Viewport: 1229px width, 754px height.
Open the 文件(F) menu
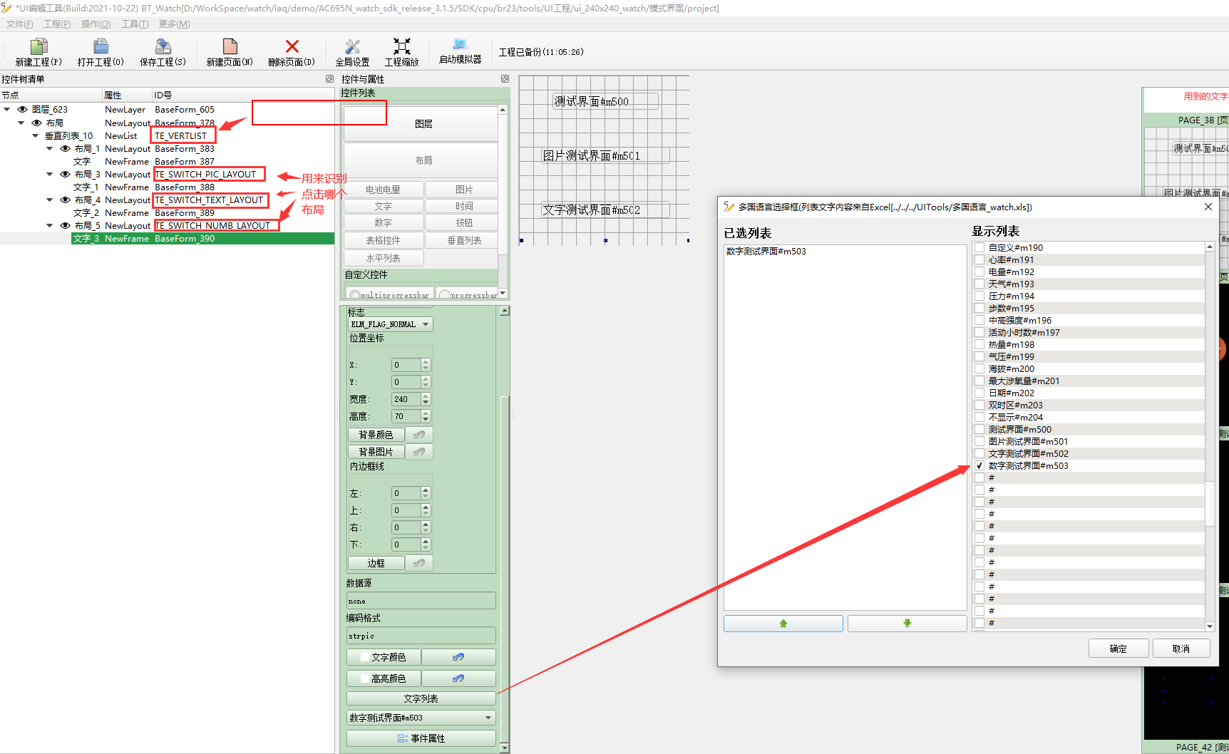tap(19, 24)
